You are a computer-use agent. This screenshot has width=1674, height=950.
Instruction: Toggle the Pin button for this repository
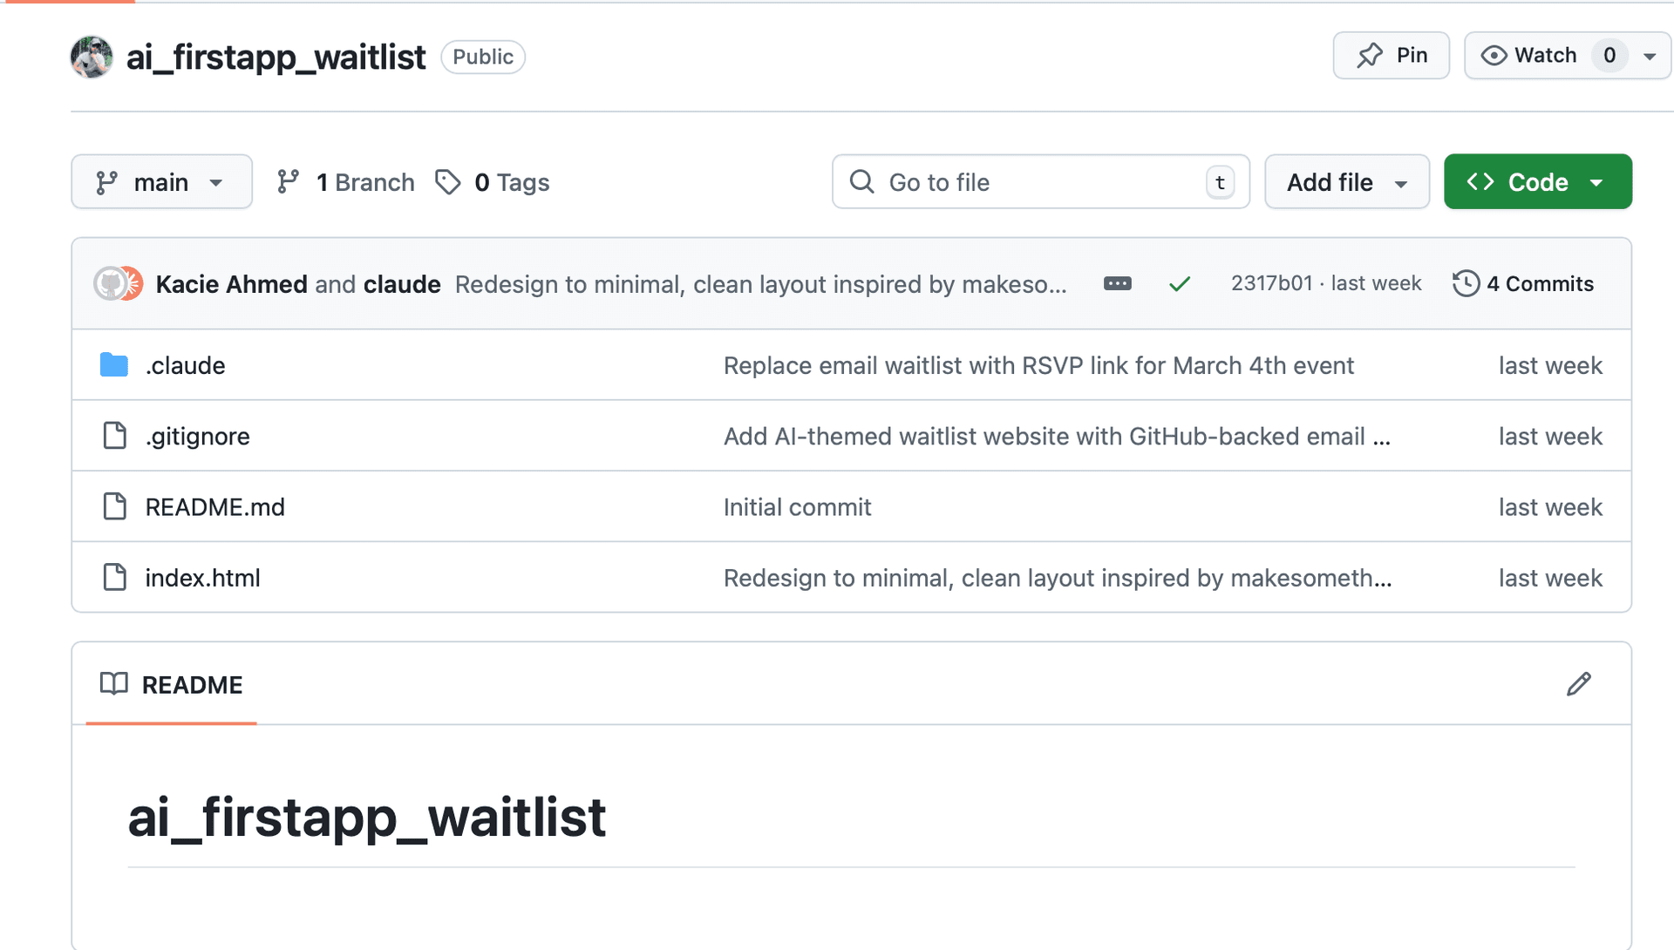(x=1391, y=55)
